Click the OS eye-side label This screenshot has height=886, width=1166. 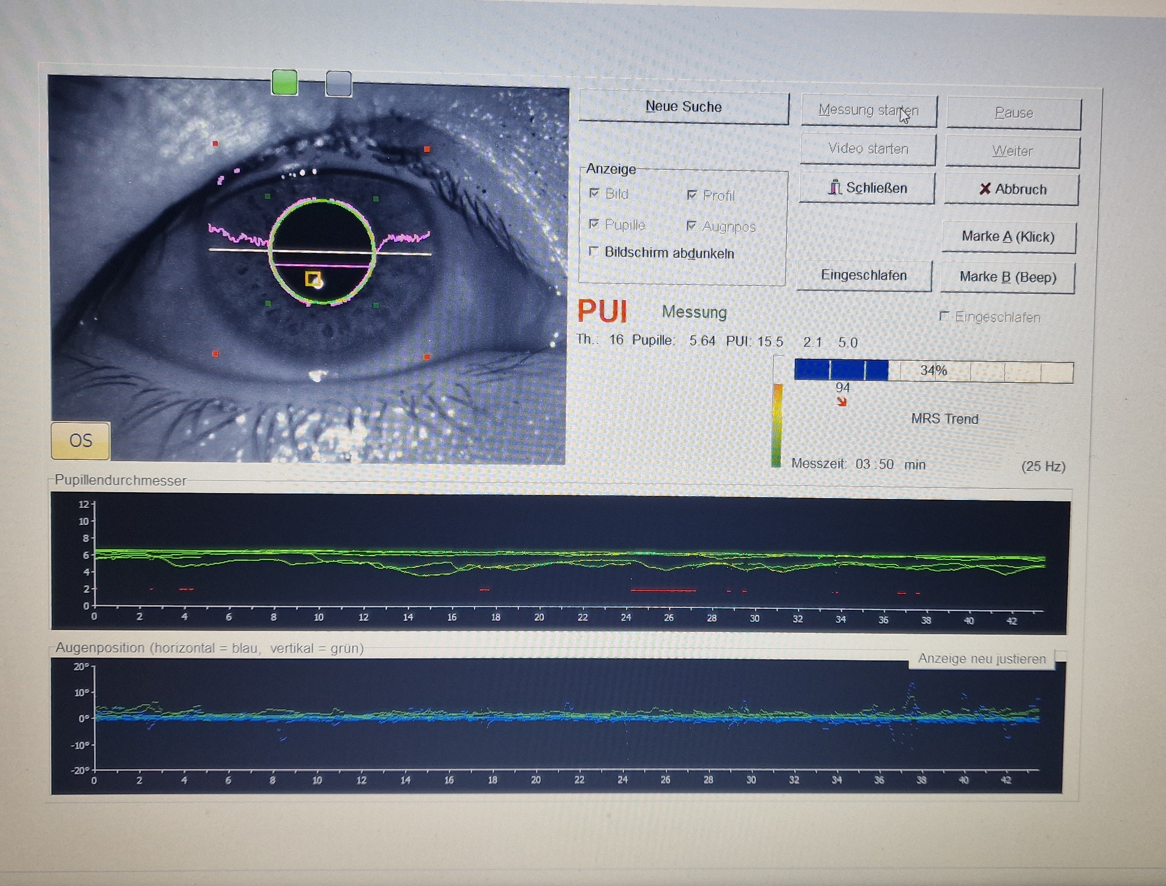point(81,440)
